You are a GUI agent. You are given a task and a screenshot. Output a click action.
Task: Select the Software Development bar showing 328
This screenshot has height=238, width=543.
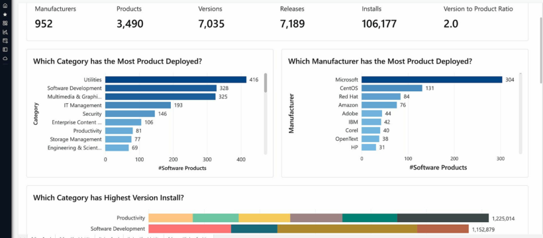[x=161, y=88]
